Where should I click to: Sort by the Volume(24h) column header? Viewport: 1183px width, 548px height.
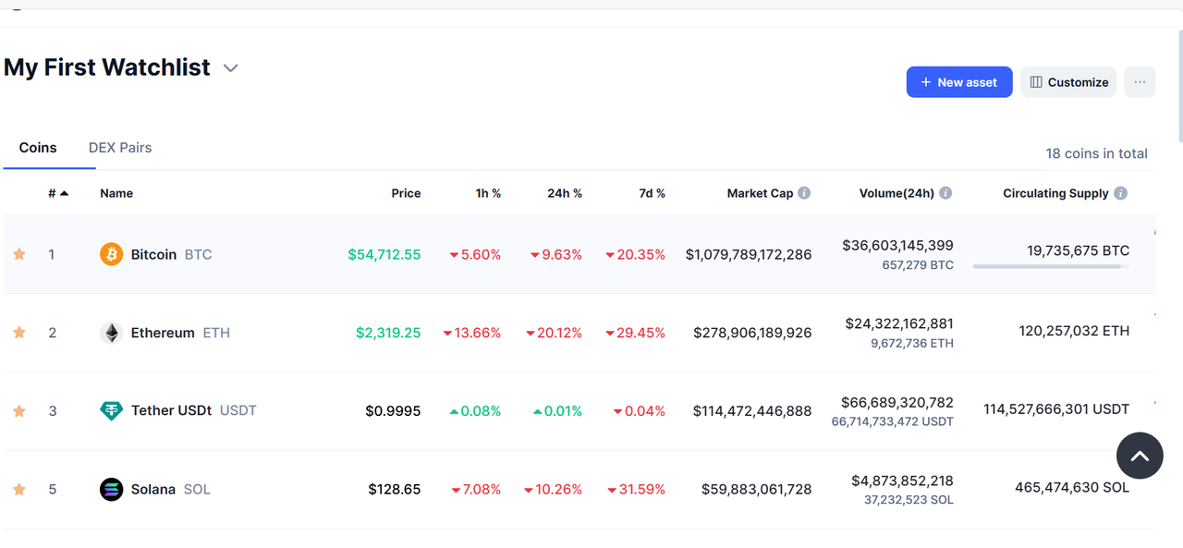pos(896,193)
